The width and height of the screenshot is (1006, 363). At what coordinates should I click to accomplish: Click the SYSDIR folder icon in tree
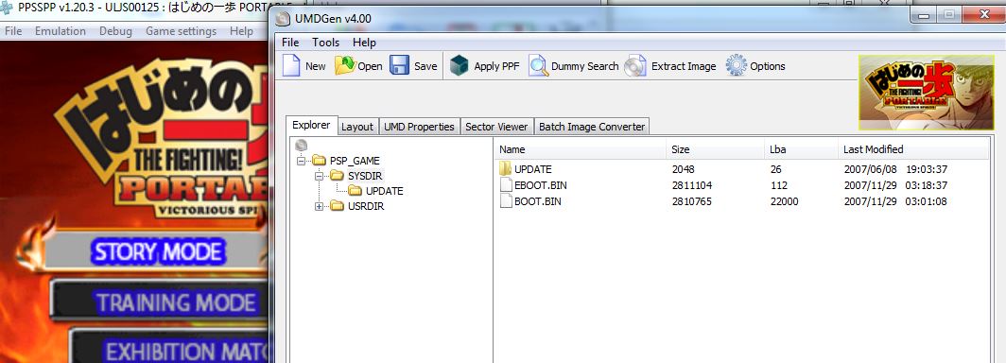tap(338, 176)
